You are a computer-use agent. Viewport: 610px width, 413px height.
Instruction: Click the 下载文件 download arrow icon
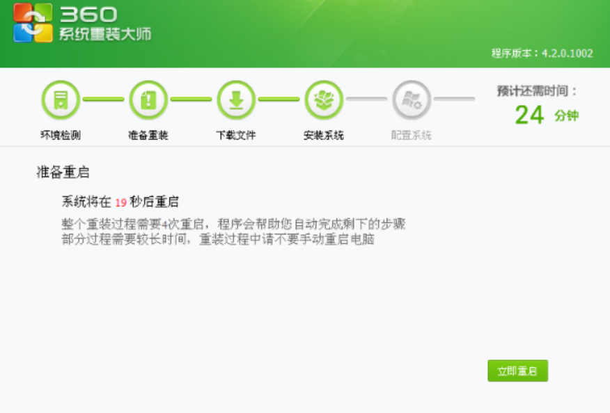point(236,100)
